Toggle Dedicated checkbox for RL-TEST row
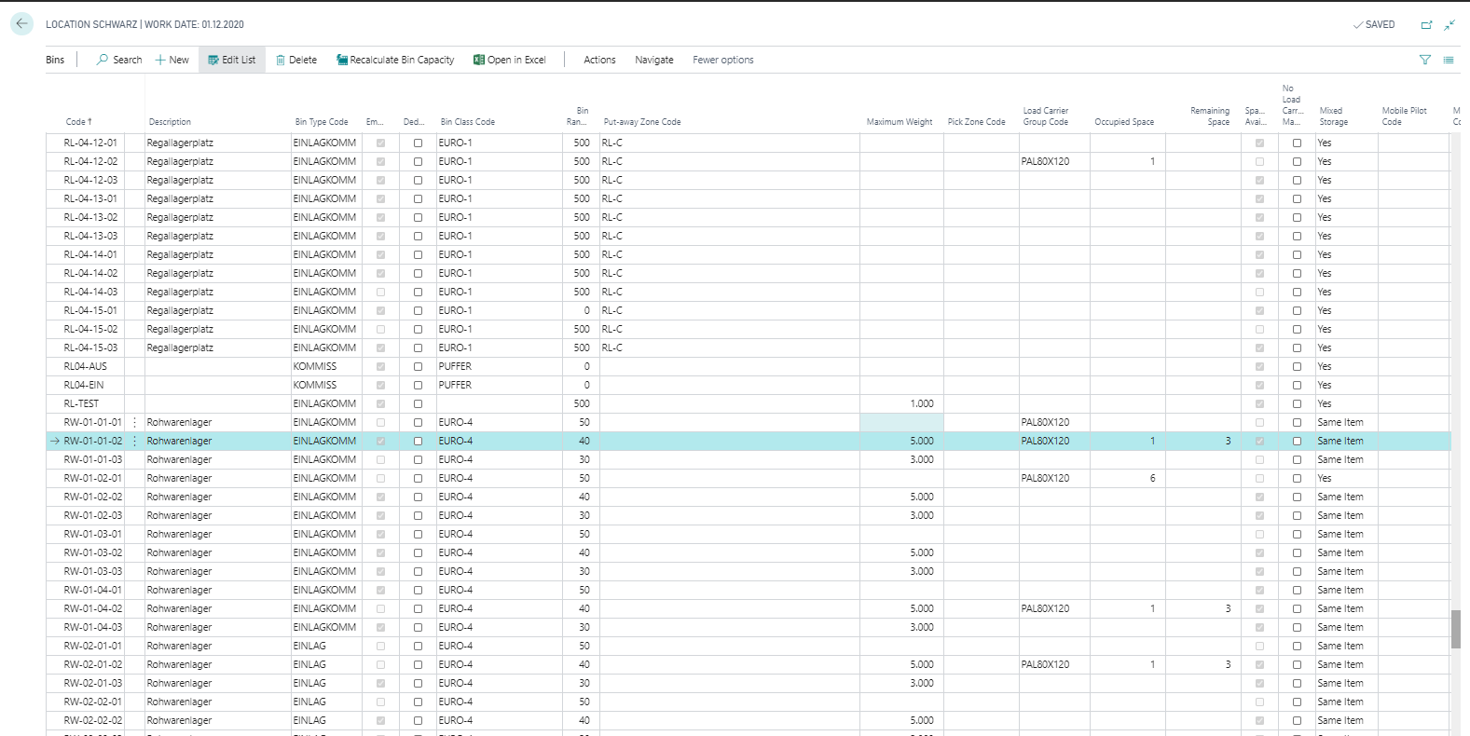 click(x=418, y=404)
